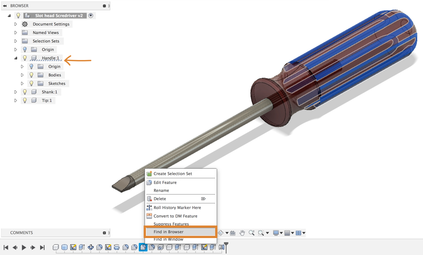
Task: Hide the Handle:1 component via lightbulb
Action: click(x=25, y=58)
